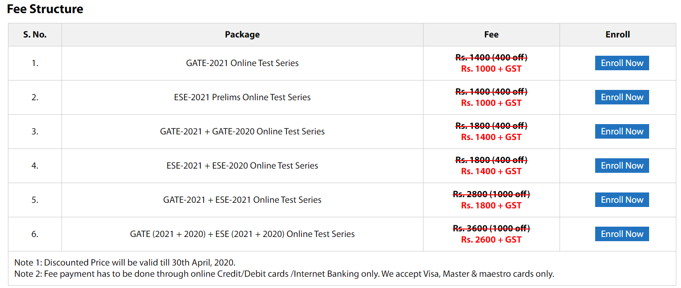Enroll in GATE-2021 Online Test Series
This screenshot has width=681, height=288.
(x=622, y=63)
